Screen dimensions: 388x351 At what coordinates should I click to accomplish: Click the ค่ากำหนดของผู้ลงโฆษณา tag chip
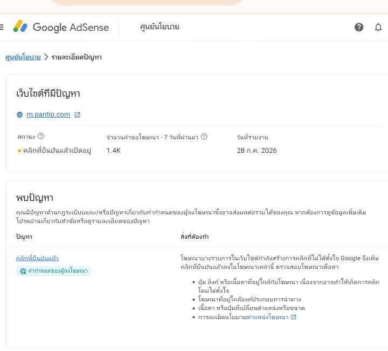[53, 271]
